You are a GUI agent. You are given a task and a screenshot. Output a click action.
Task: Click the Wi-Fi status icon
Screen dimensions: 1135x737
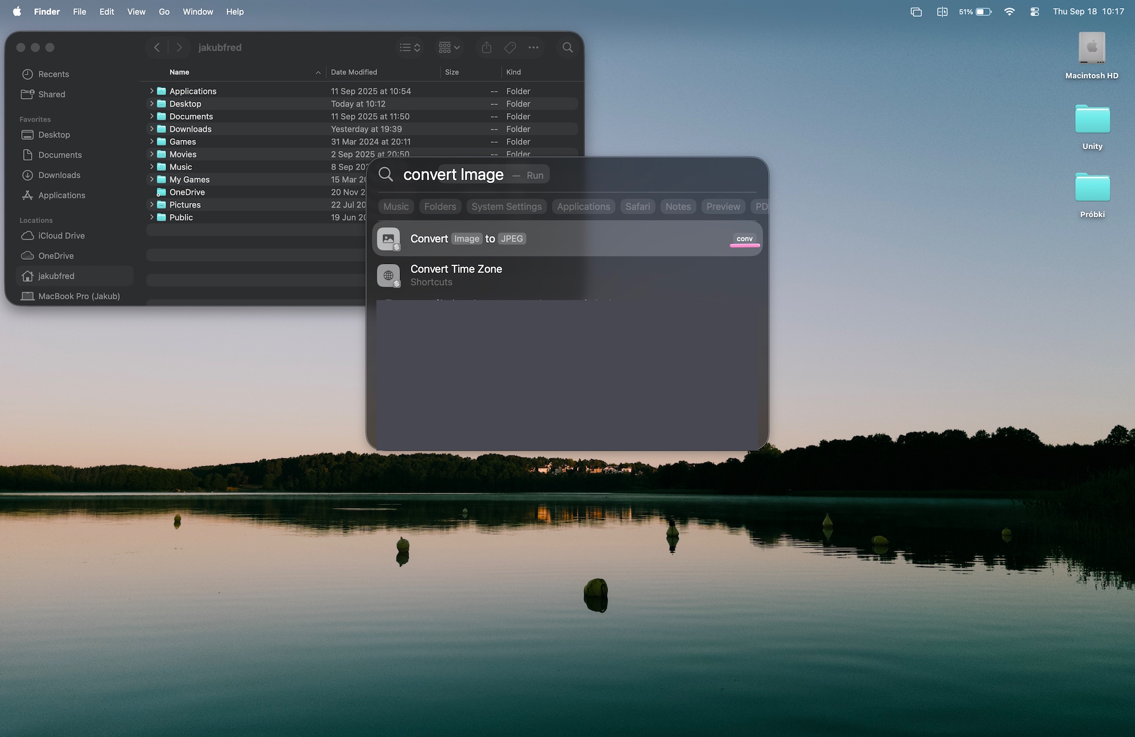[x=1009, y=11]
